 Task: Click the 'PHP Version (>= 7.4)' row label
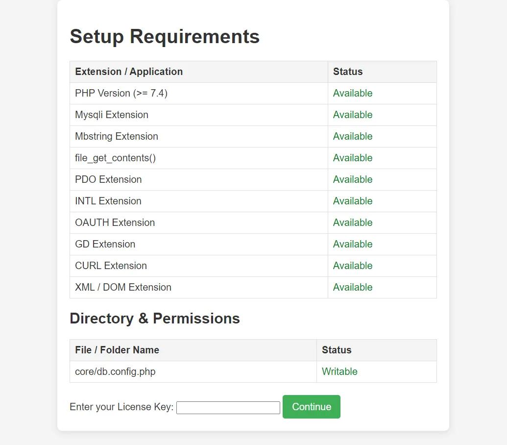point(121,93)
